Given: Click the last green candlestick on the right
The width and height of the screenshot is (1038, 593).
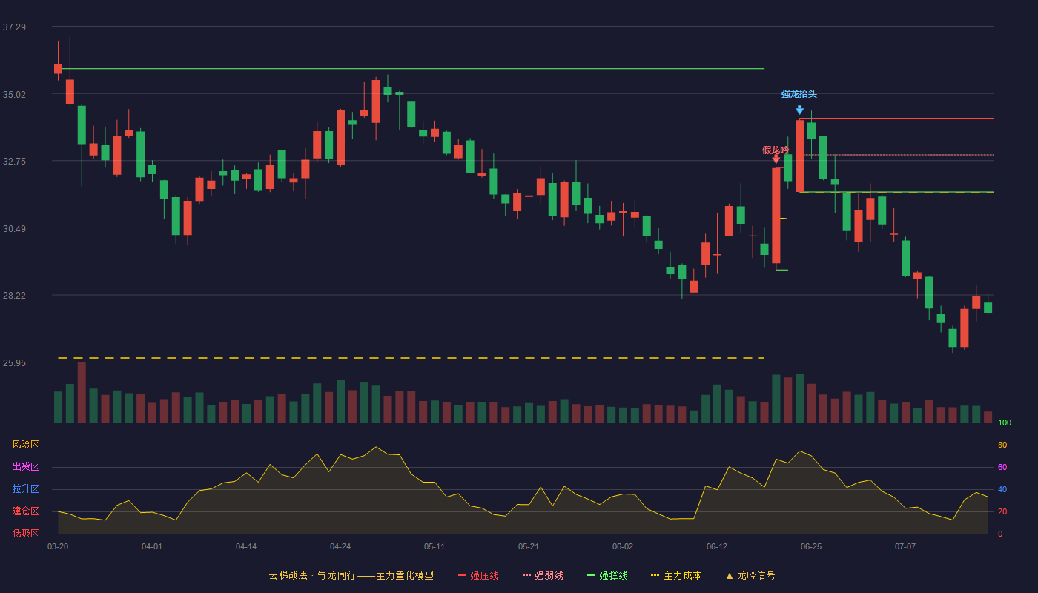Looking at the screenshot, I should [988, 308].
